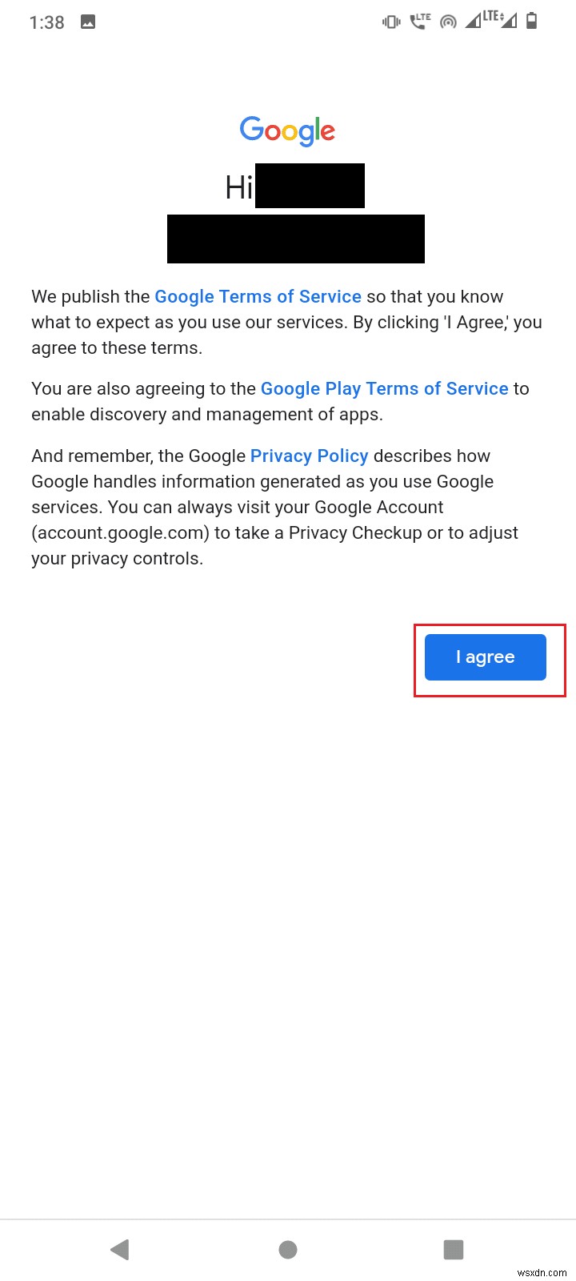Tap the LTE phone call status icon
The width and height of the screenshot is (576, 1281).
click(x=420, y=22)
